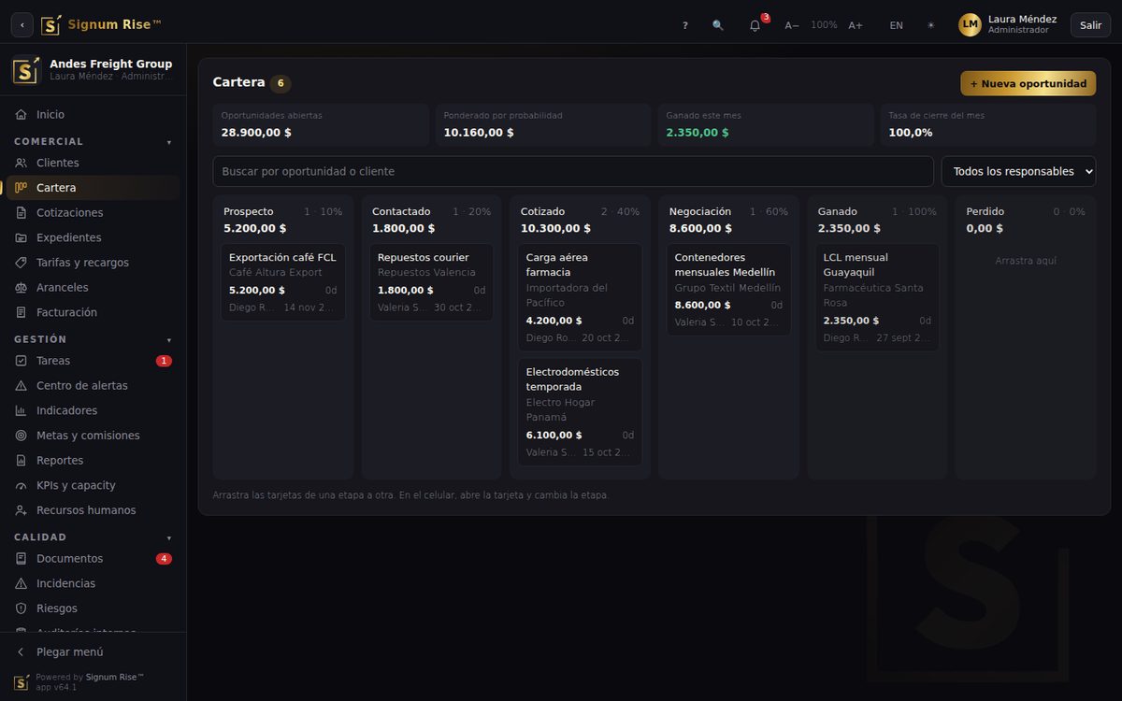
Task: Click the Centro de alertas warning icon
Action: tap(22, 386)
